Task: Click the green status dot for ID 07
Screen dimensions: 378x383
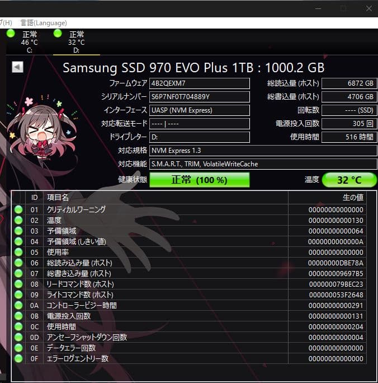Action: 18,273
